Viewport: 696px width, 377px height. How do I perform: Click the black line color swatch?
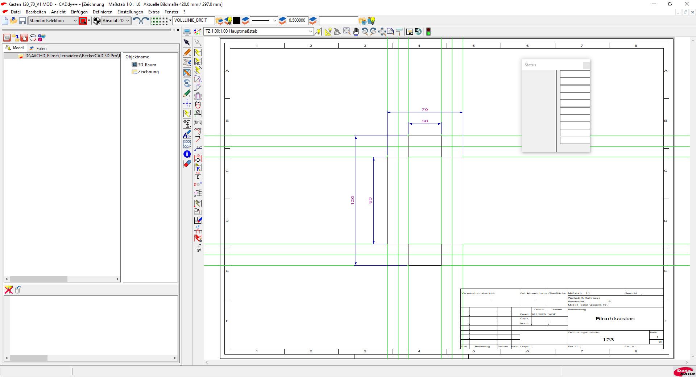click(236, 21)
